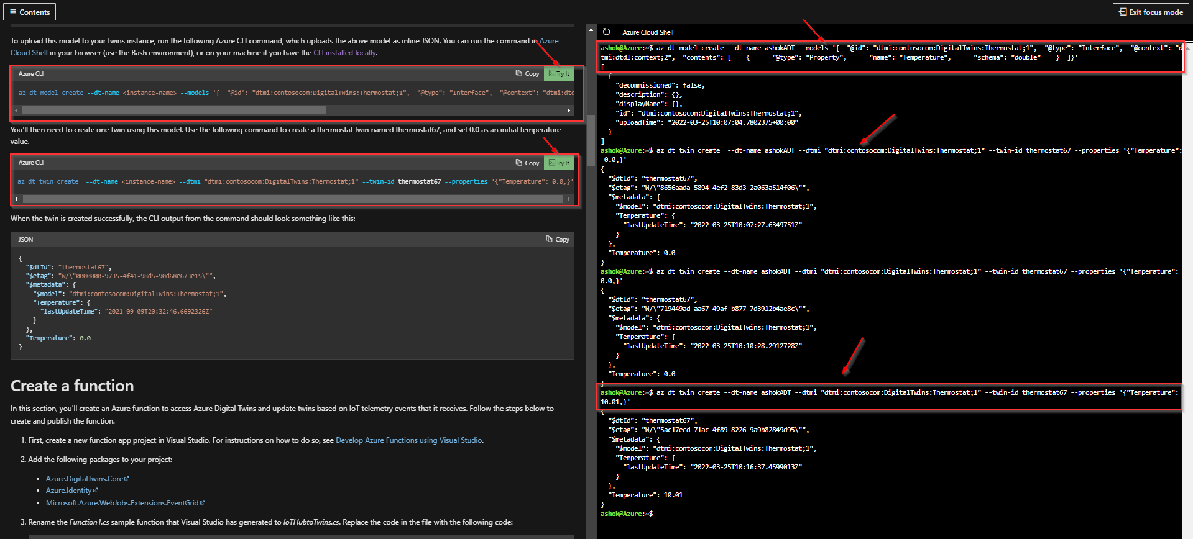Image resolution: width=1193 pixels, height=539 pixels.
Task: Click the lastUpdateTime 2021-09-09 line in JSON sample
Action: (126, 312)
